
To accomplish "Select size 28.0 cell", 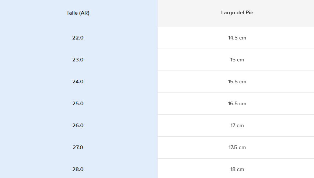I will 78,169.
